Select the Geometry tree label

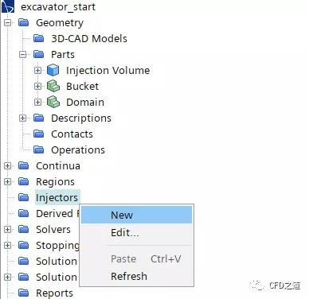[60, 23]
